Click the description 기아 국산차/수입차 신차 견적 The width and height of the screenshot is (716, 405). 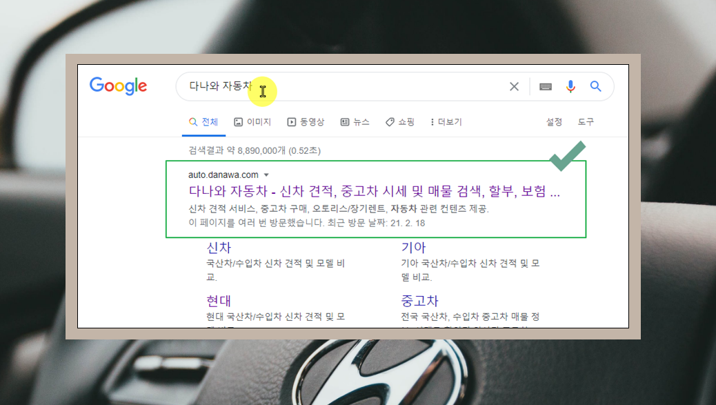click(x=470, y=270)
